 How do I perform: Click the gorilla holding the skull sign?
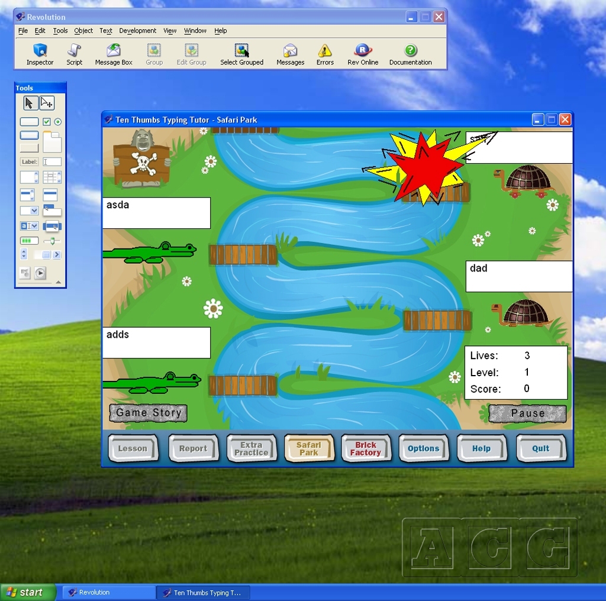tap(142, 159)
